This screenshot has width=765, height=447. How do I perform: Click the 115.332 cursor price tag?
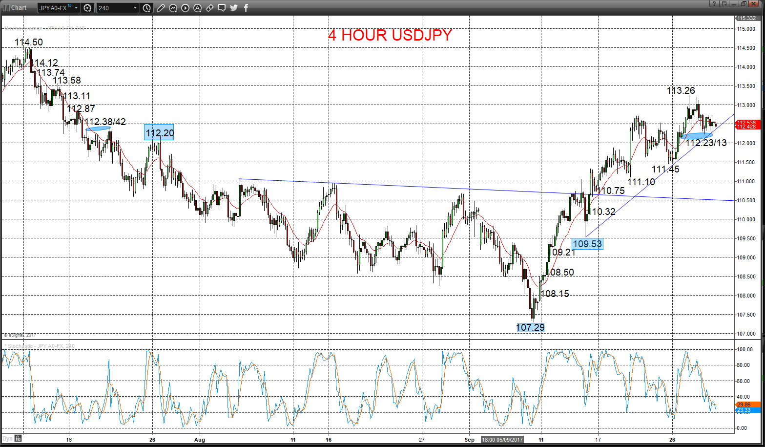pyautogui.click(x=747, y=18)
